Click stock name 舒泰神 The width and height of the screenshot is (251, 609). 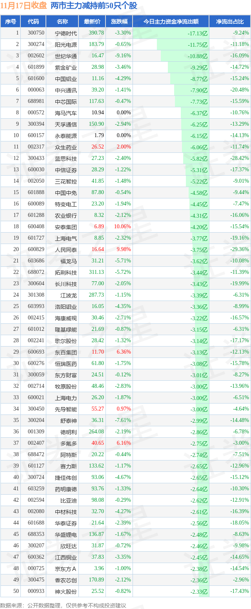(x=69, y=420)
